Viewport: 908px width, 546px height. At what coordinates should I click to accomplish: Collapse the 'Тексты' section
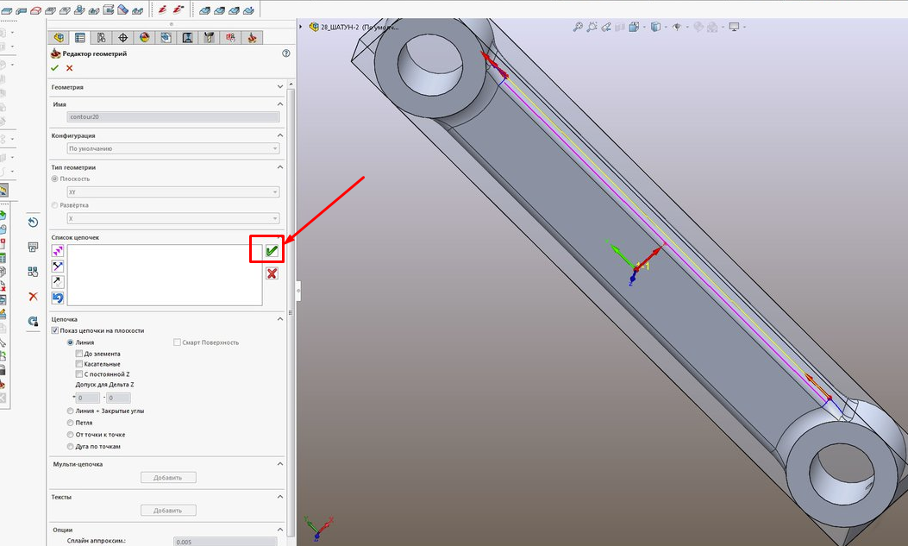pyautogui.click(x=280, y=497)
